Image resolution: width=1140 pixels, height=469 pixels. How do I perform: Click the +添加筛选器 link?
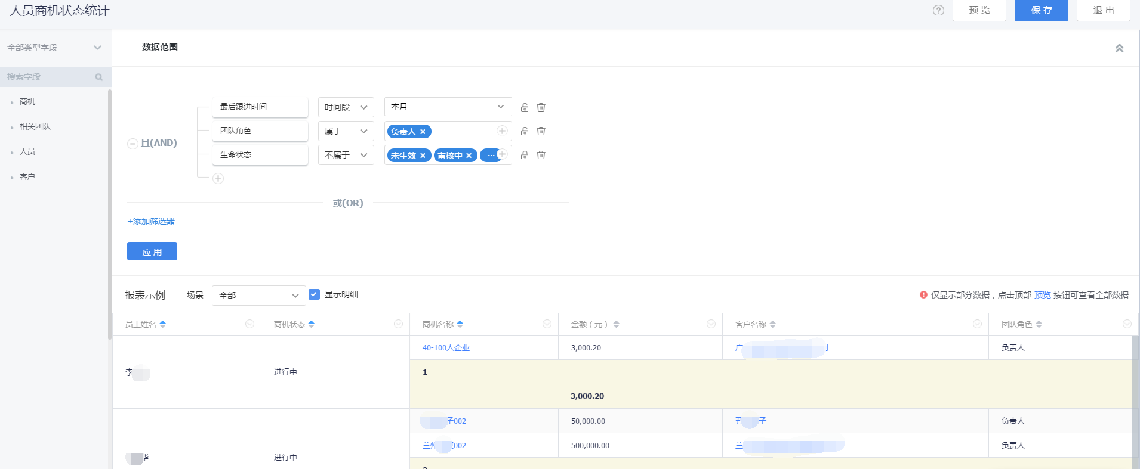(x=151, y=221)
